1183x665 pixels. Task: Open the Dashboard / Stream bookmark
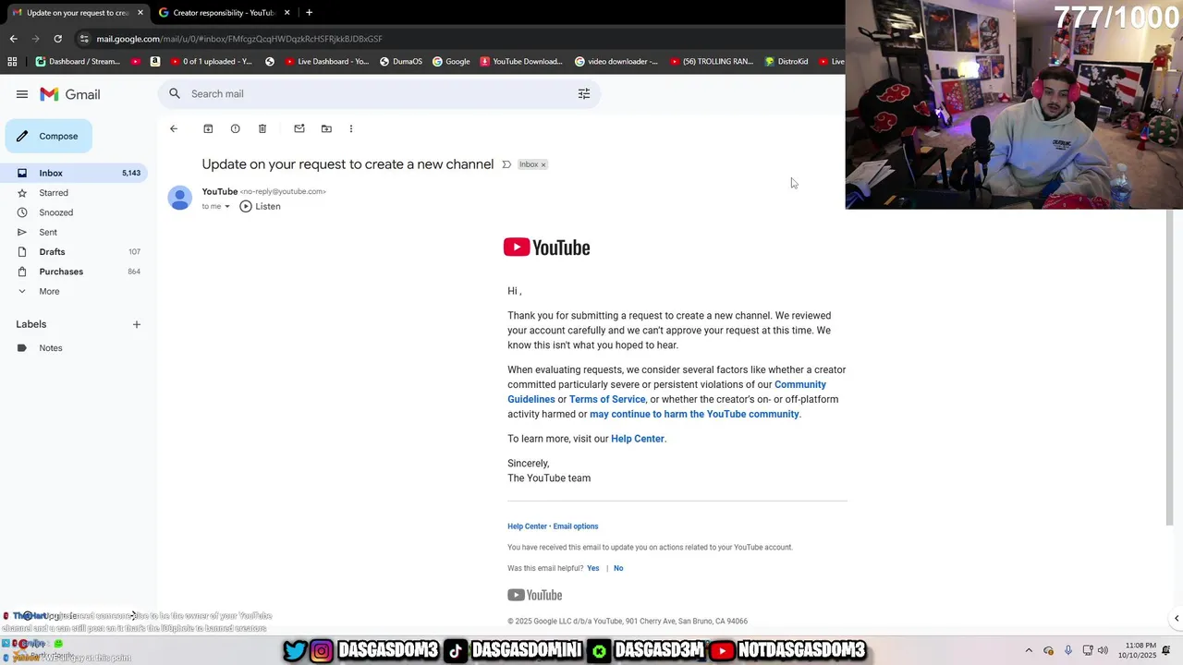pyautogui.click(x=78, y=62)
